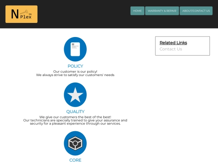
Task: Open the HOME nav button
Action: click(x=137, y=11)
